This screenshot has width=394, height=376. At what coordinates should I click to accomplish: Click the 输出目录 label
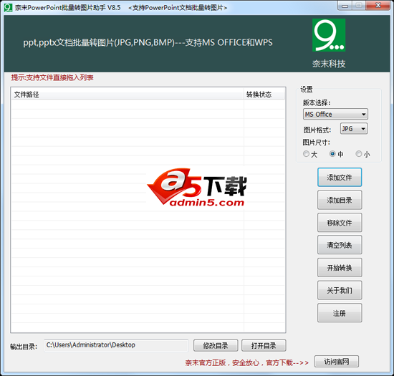[x=24, y=347]
